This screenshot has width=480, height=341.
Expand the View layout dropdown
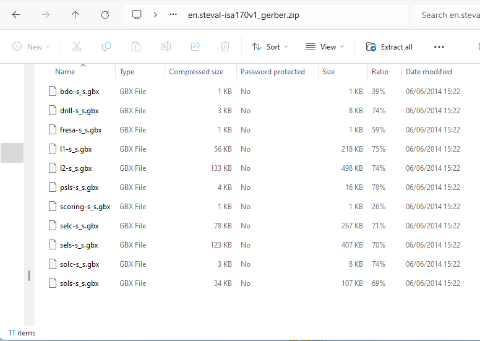[324, 46]
